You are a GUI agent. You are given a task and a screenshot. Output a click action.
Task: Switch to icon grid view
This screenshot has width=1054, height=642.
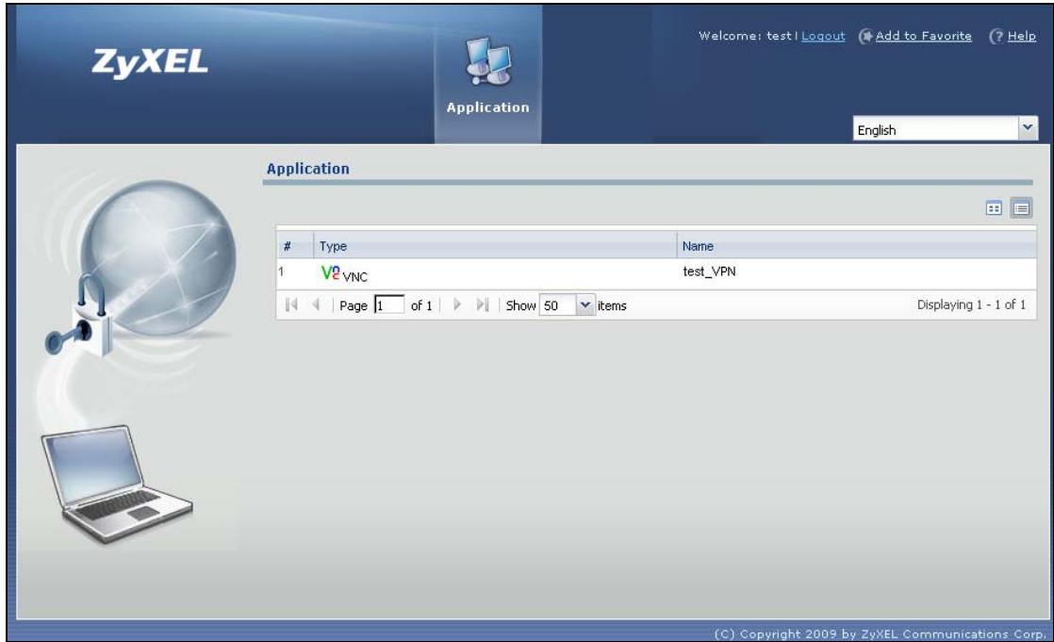(x=994, y=208)
